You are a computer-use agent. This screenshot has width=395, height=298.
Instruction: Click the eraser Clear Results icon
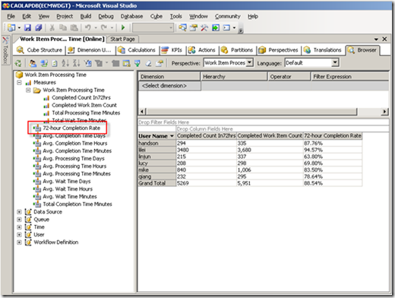click(x=149, y=63)
